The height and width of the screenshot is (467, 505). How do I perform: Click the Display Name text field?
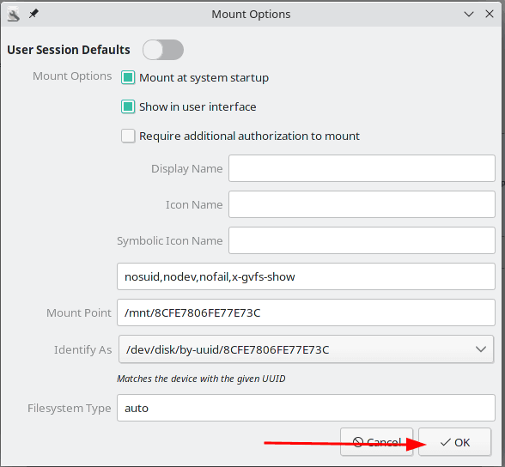(x=362, y=168)
